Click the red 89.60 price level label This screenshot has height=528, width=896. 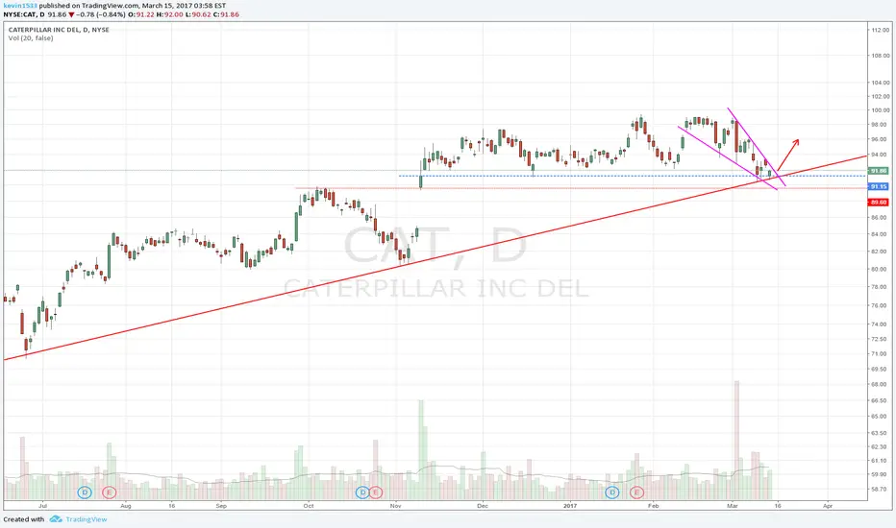click(878, 202)
